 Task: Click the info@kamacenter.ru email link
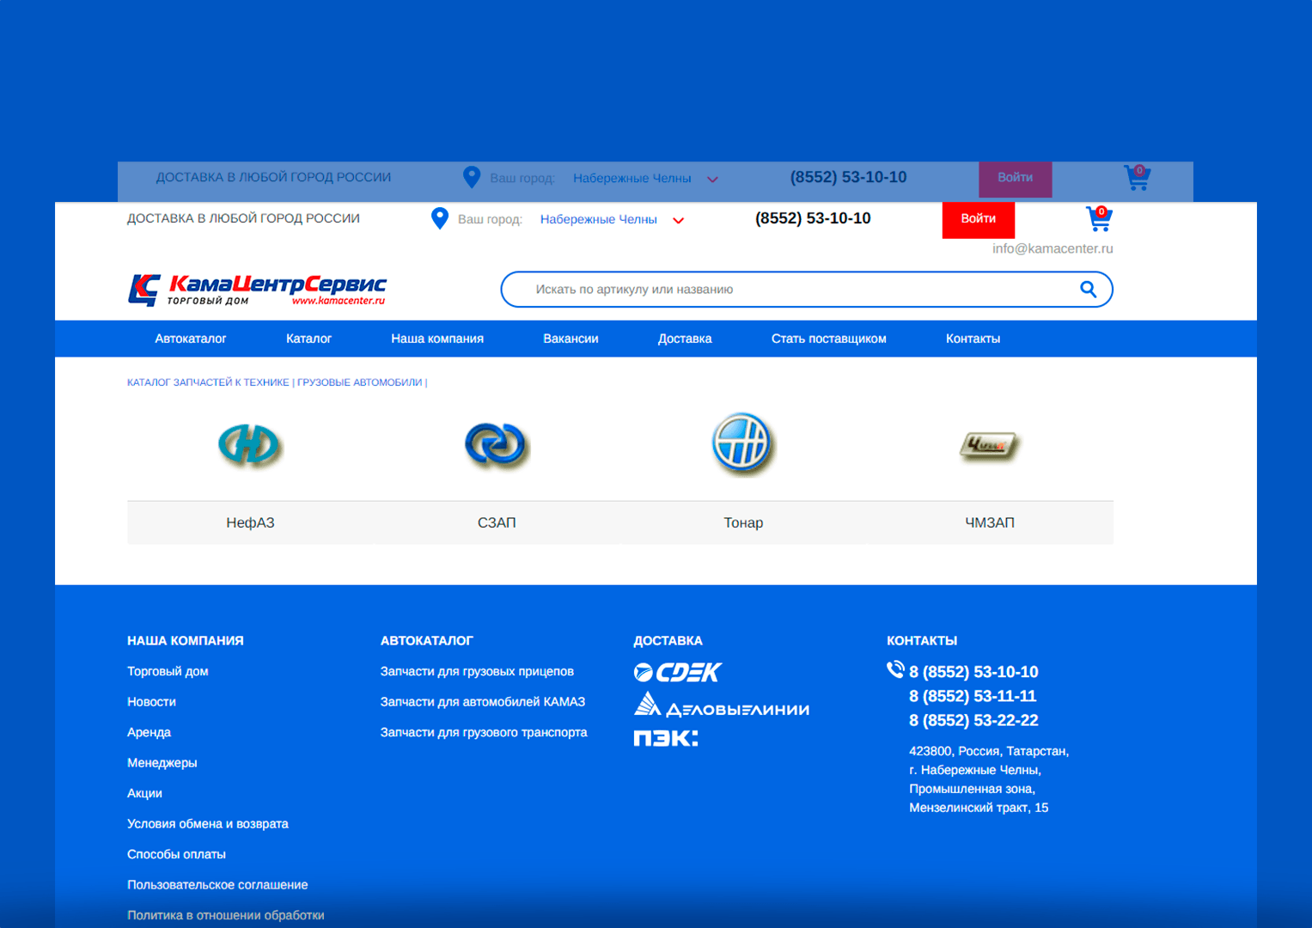[1053, 248]
